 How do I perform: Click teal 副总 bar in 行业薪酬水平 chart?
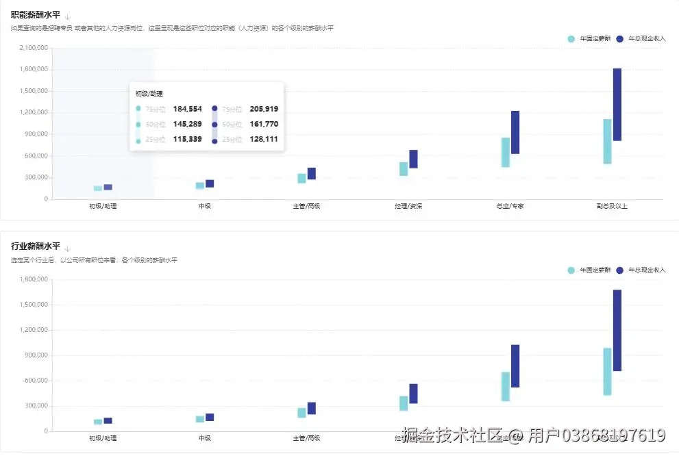coord(608,372)
